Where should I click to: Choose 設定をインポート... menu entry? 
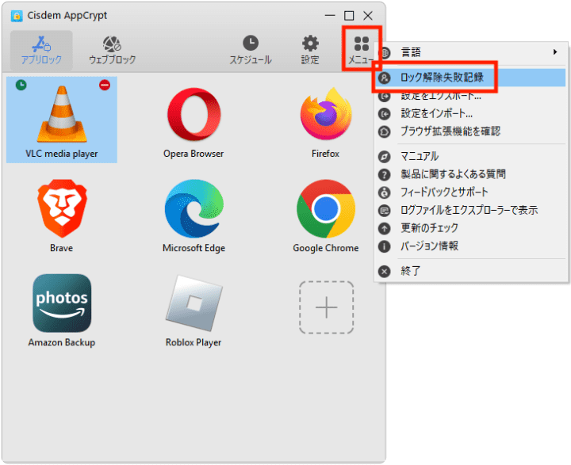coord(471,113)
